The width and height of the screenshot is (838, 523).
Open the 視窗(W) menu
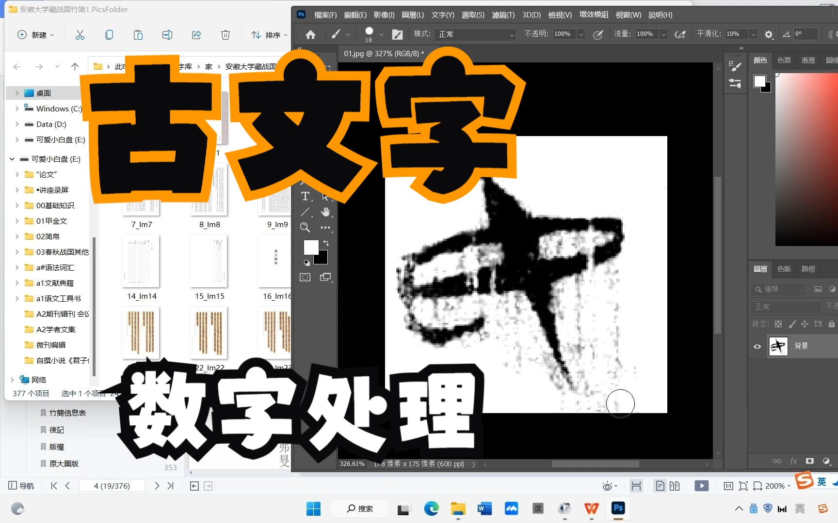click(628, 15)
